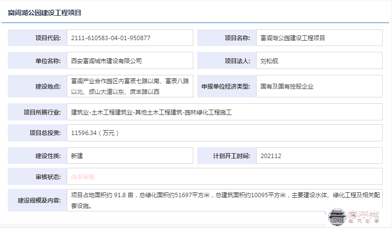
Task: Click the 项目代码 label
Action: point(48,38)
